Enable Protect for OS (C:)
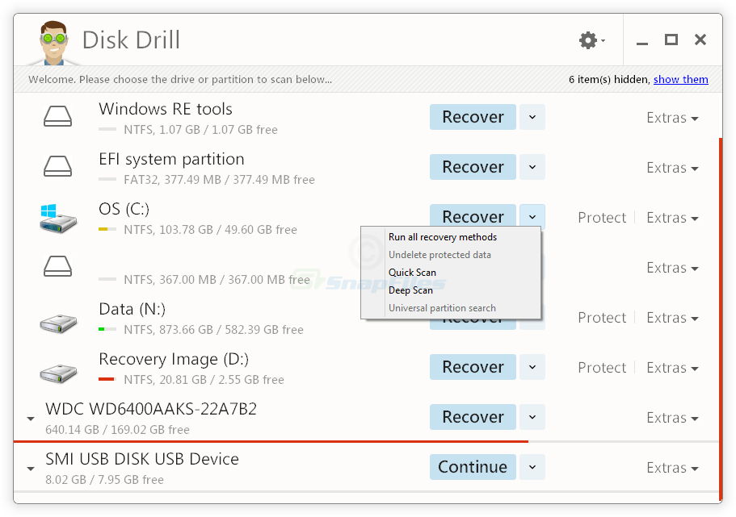Viewport: 736px width, 517px height. [601, 217]
